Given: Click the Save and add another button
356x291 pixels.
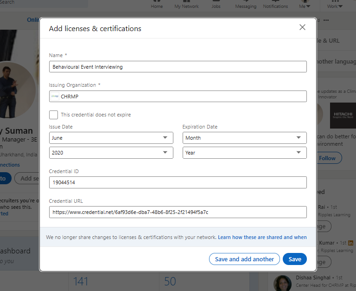Looking at the screenshot, I should pyautogui.click(x=244, y=259).
